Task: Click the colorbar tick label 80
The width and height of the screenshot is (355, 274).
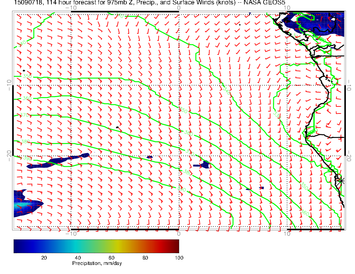Action: pyautogui.click(x=146, y=258)
